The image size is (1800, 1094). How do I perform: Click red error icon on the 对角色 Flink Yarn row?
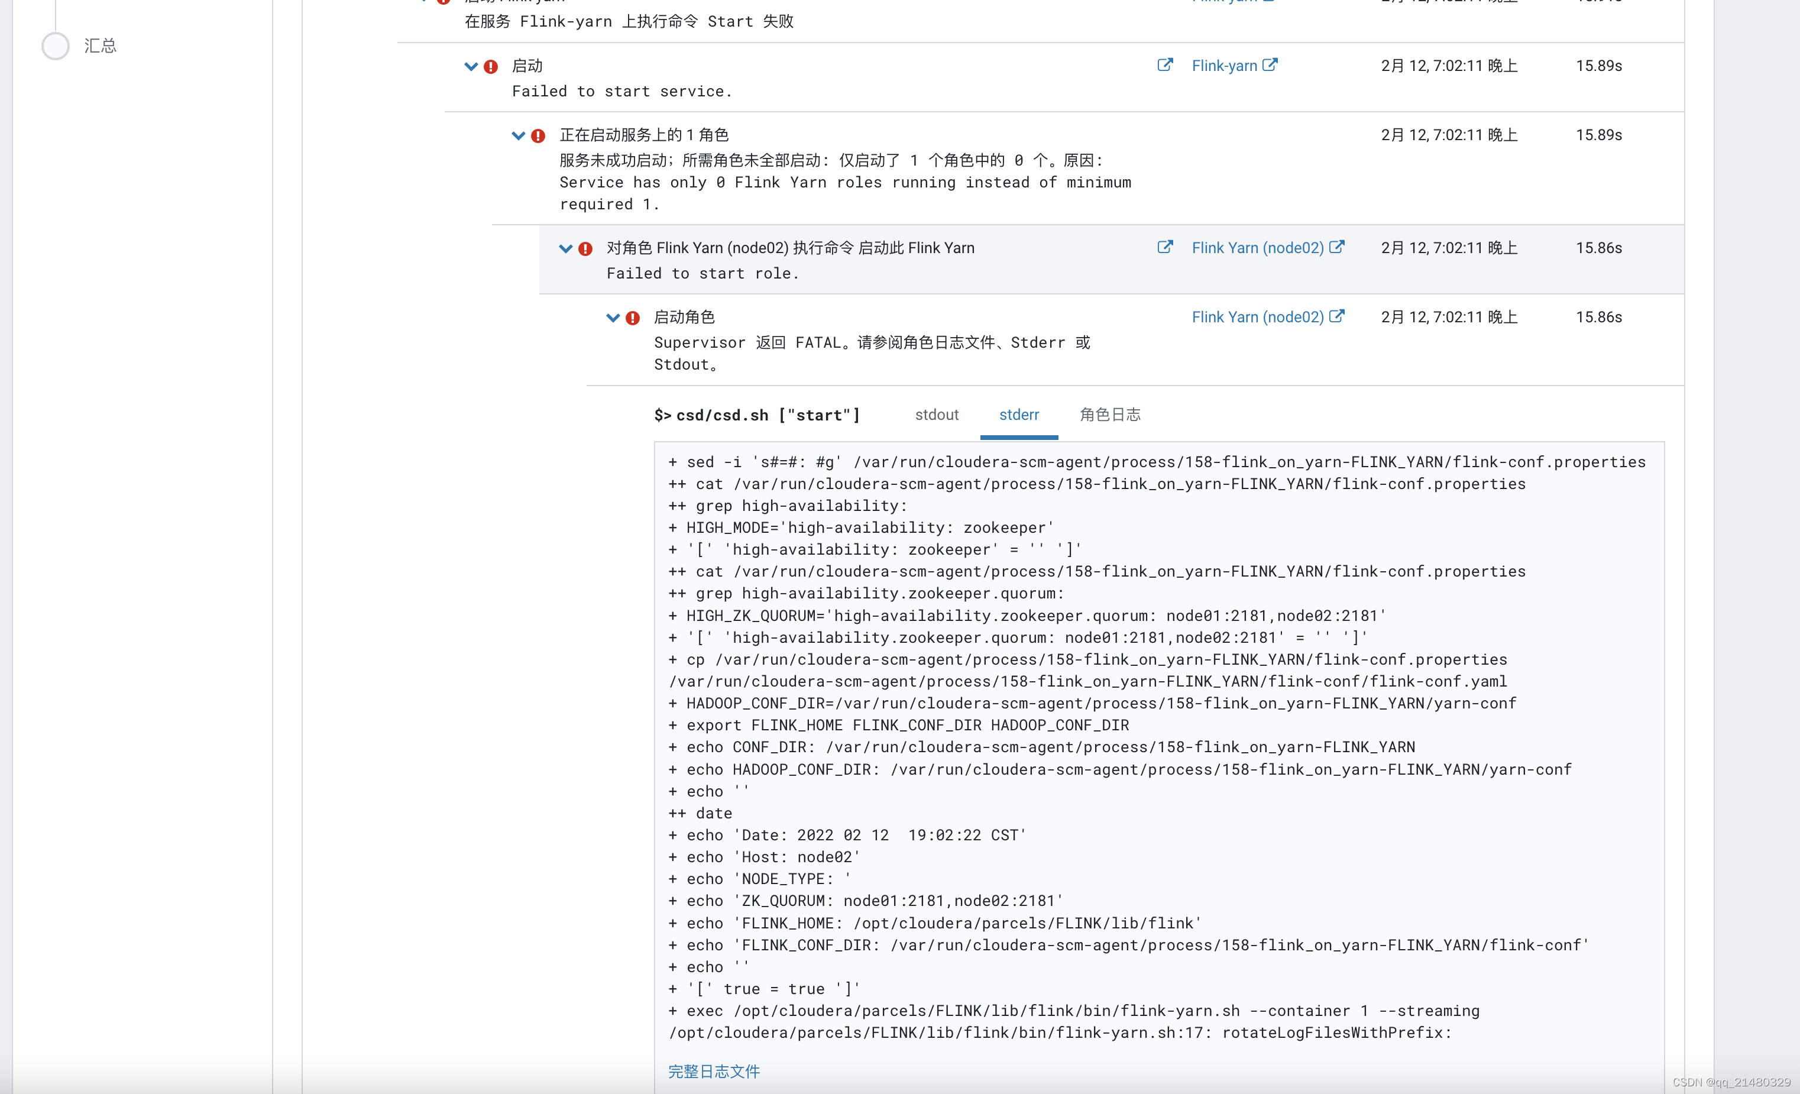point(585,249)
